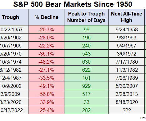Select the 282 days cell
This screenshot has height=121, width=146.
(86, 110)
